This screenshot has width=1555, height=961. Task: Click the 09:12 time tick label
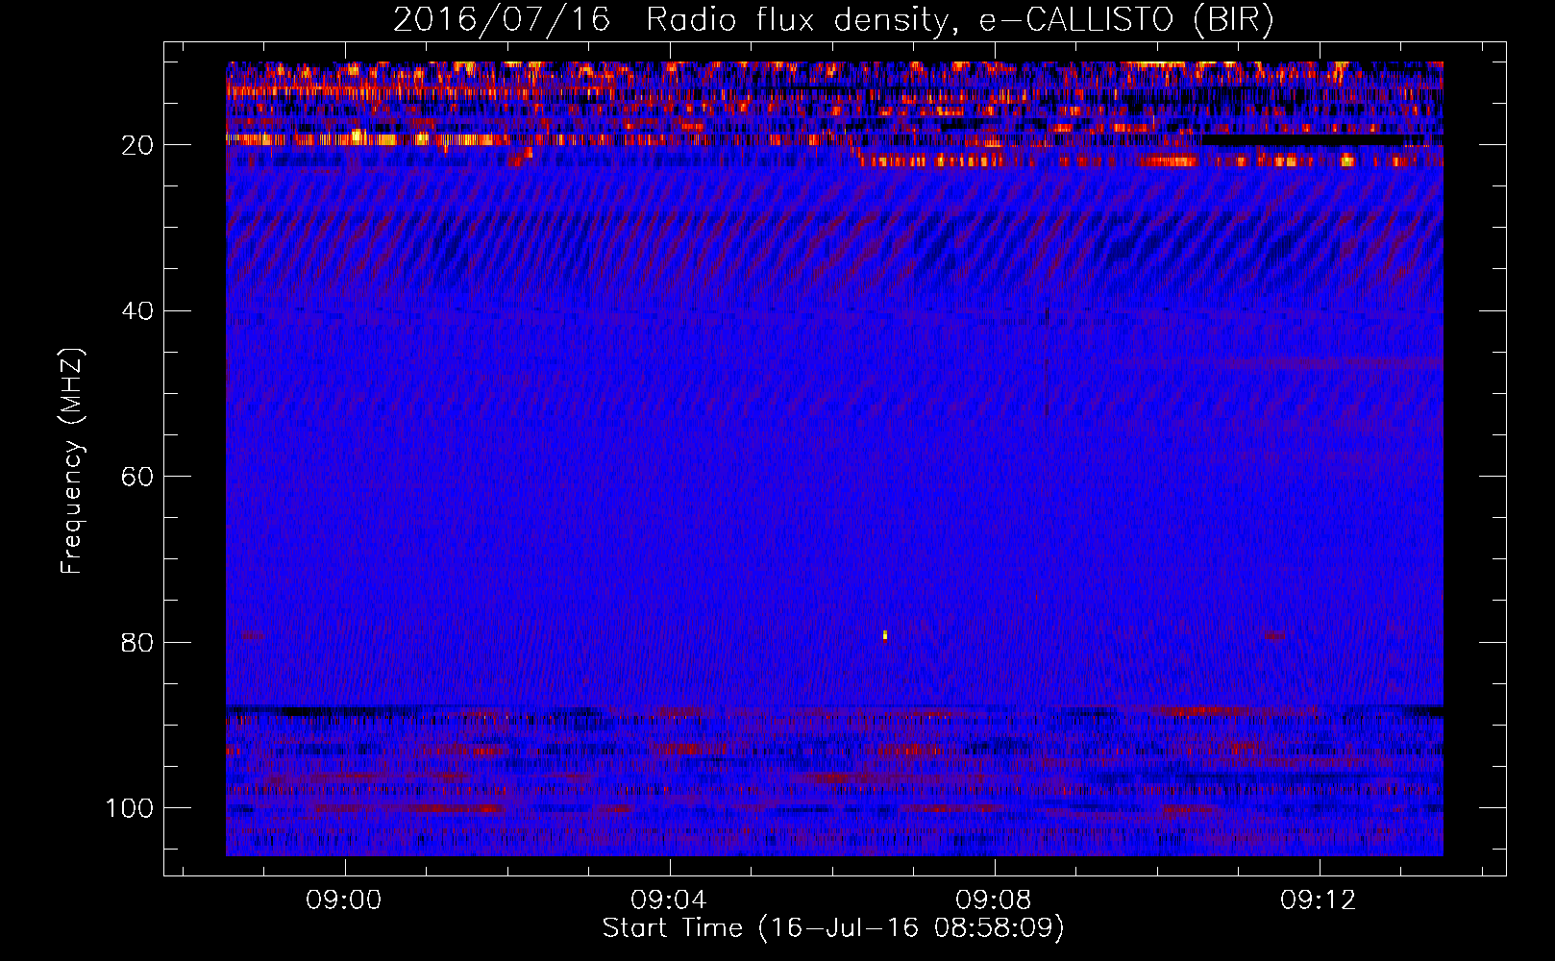tap(1319, 900)
